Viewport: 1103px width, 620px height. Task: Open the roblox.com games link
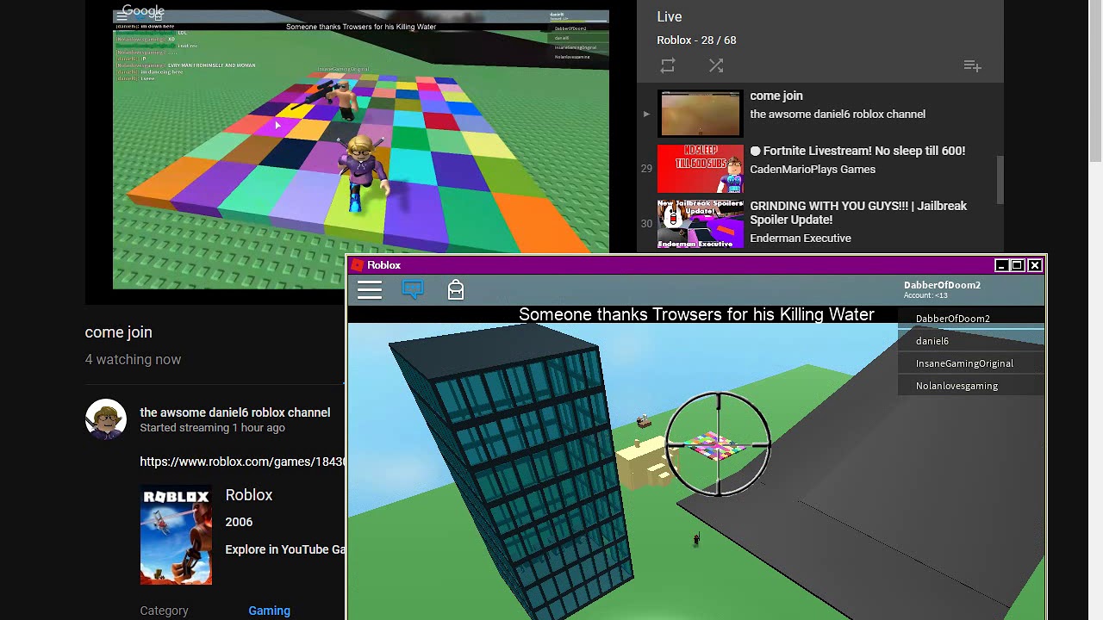(242, 462)
